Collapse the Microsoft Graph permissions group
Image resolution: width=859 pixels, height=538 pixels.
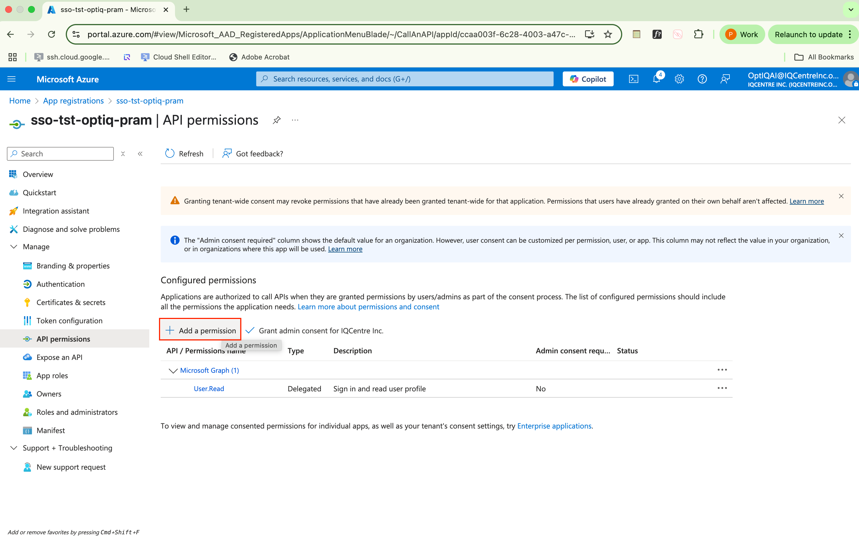tap(173, 370)
